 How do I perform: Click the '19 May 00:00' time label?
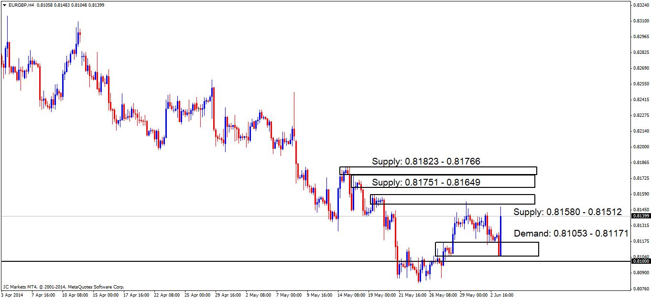click(x=381, y=295)
